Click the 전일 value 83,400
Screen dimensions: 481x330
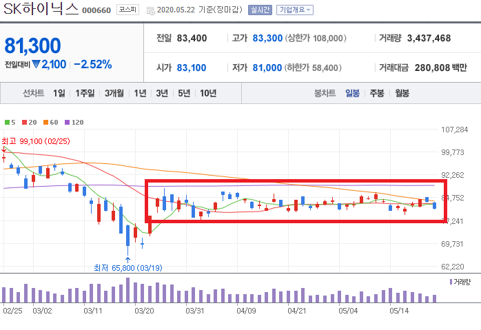click(192, 39)
